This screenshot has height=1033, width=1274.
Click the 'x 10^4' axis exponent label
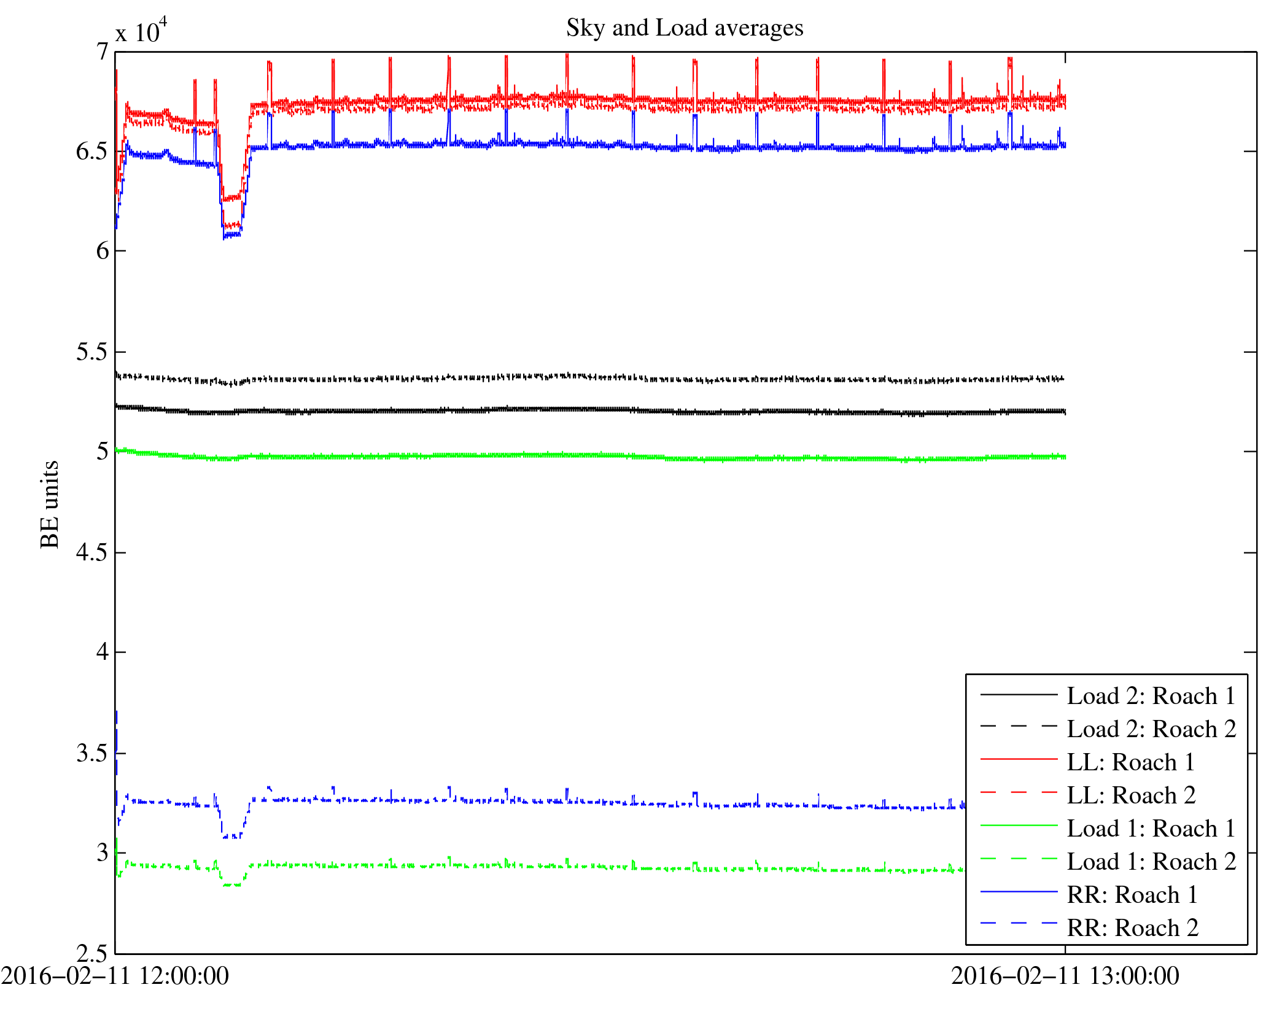pos(141,31)
